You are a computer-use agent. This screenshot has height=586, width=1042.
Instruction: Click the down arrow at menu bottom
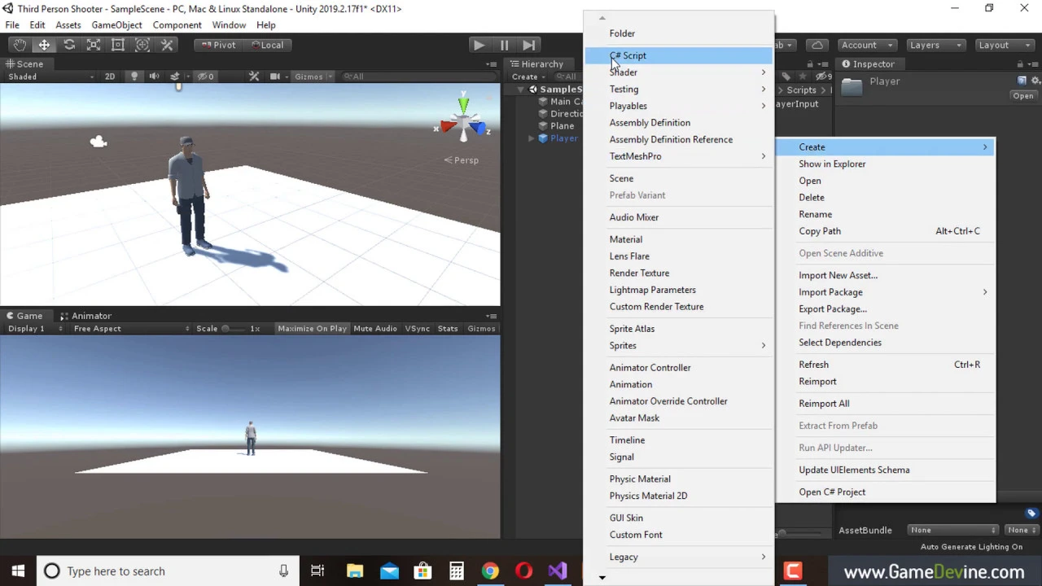pos(602,578)
